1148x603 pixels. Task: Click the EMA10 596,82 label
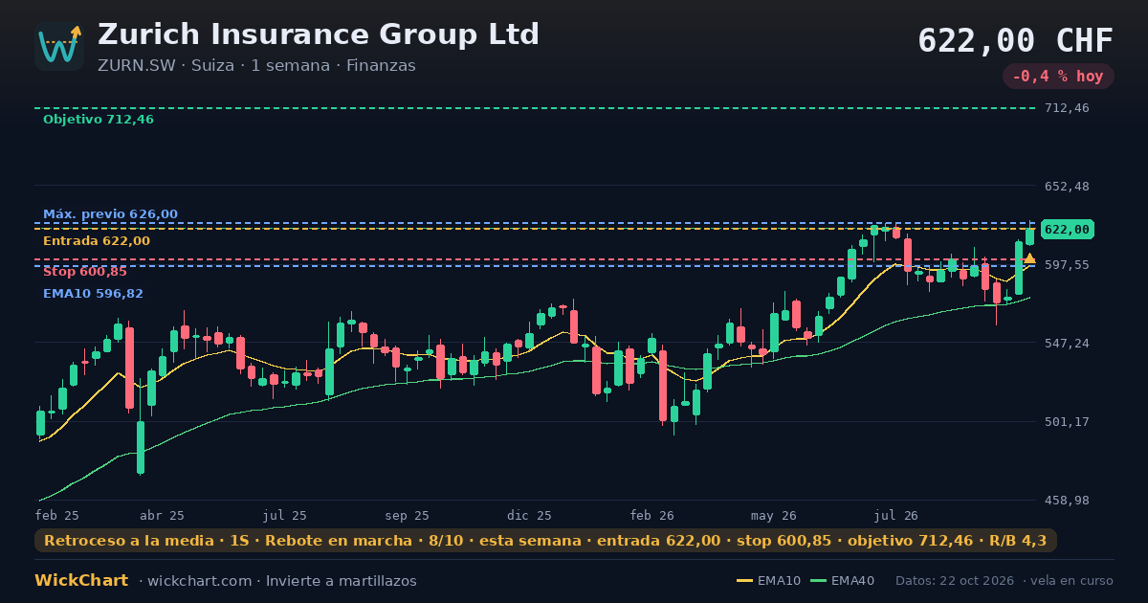[x=93, y=294]
